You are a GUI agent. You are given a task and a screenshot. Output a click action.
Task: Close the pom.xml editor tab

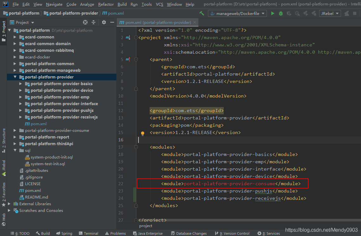tap(195, 23)
